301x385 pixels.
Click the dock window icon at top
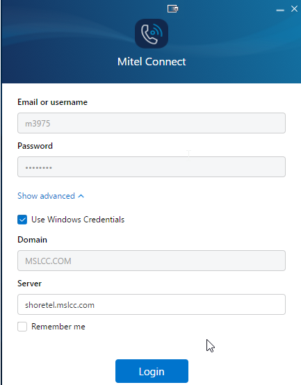[x=172, y=9]
